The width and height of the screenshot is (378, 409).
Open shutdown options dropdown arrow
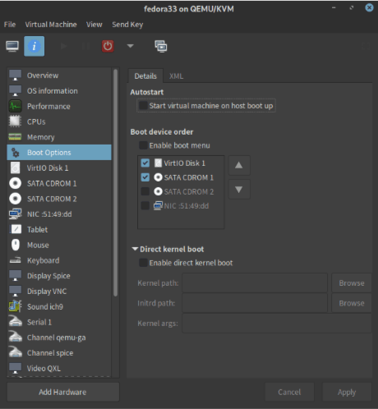(x=131, y=46)
